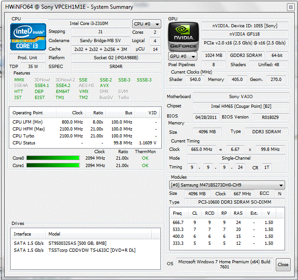The width and height of the screenshot is (298, 280).
Task: Click the AVX feature label
Action: coord(104,86)
